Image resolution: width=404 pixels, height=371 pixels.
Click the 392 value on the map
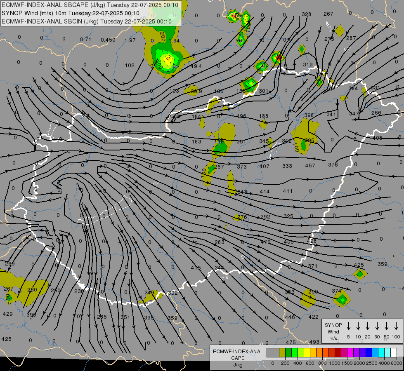pyautogui.click(x=265, y=216)
